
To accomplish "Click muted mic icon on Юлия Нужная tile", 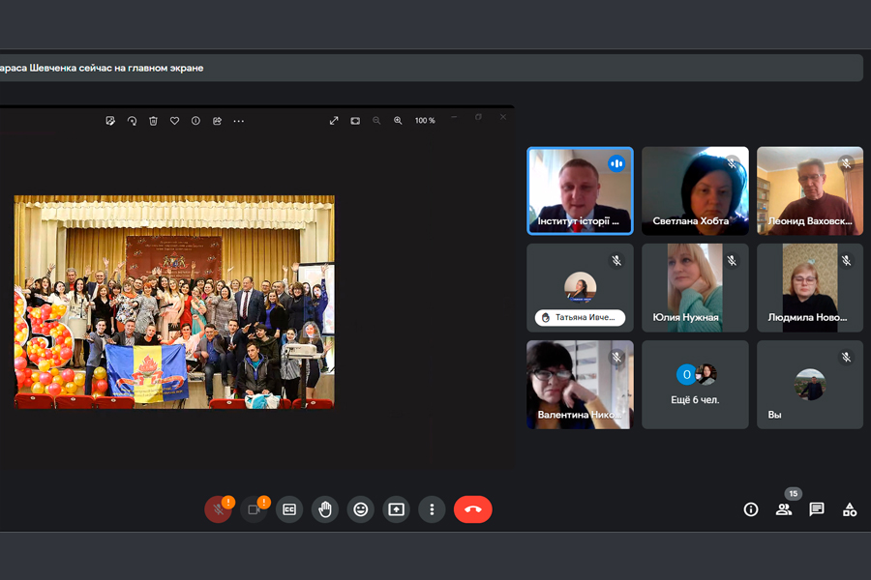I will coord(732,260).
